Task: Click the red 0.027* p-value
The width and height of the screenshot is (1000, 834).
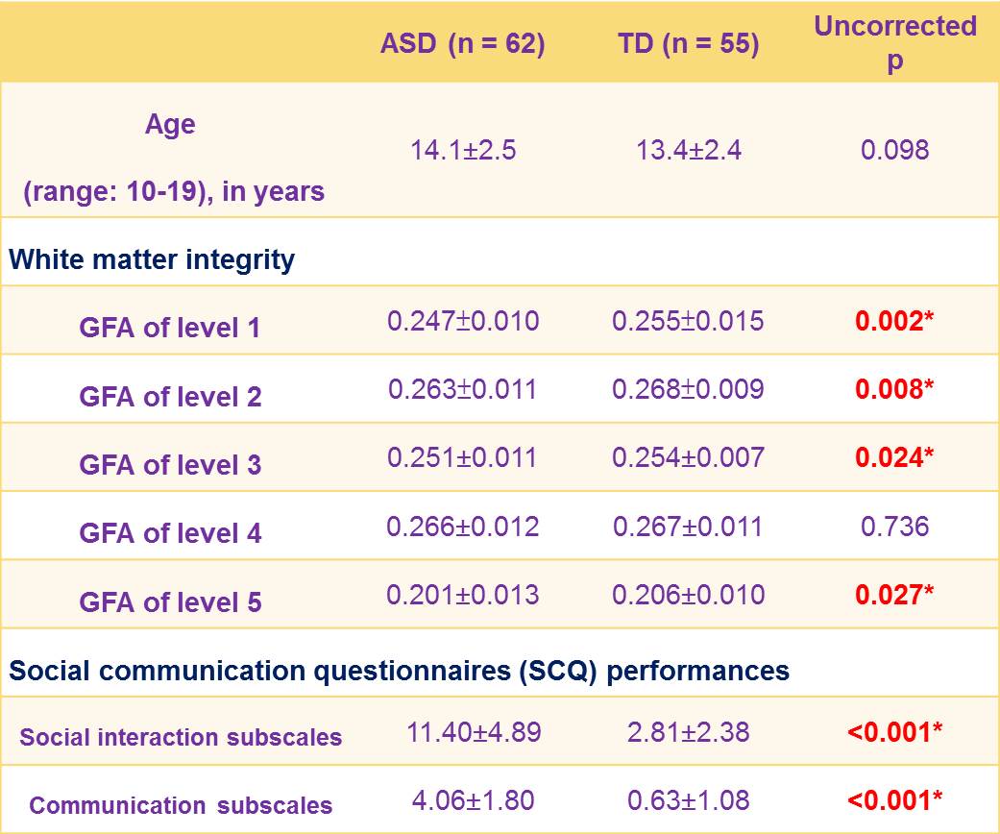Action: [894, 595]
